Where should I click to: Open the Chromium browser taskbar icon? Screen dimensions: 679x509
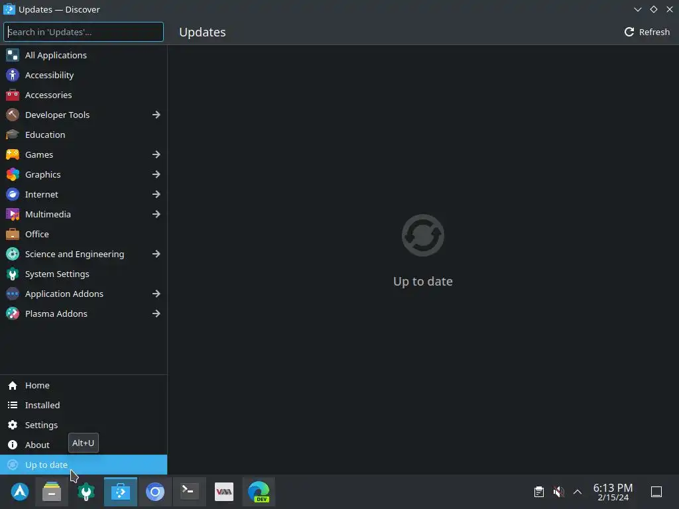point(155,492)
